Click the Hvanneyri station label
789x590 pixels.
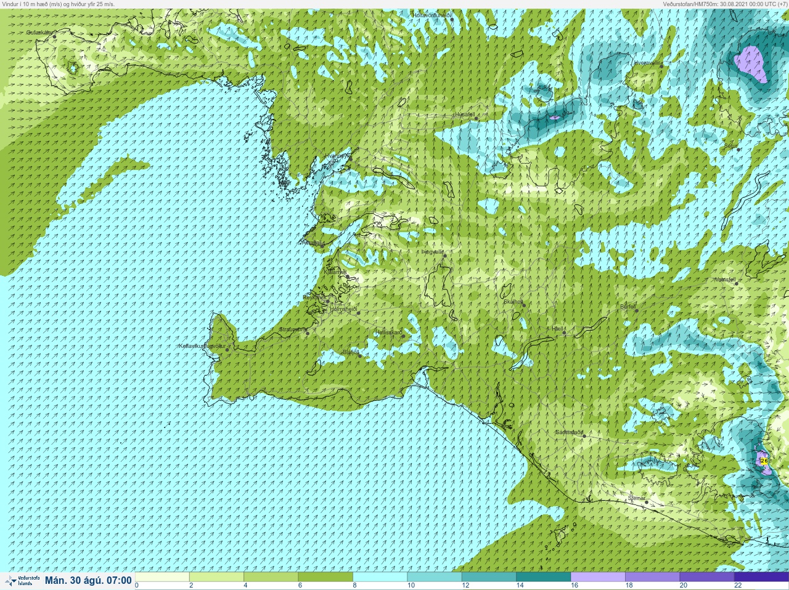point(338,156)
